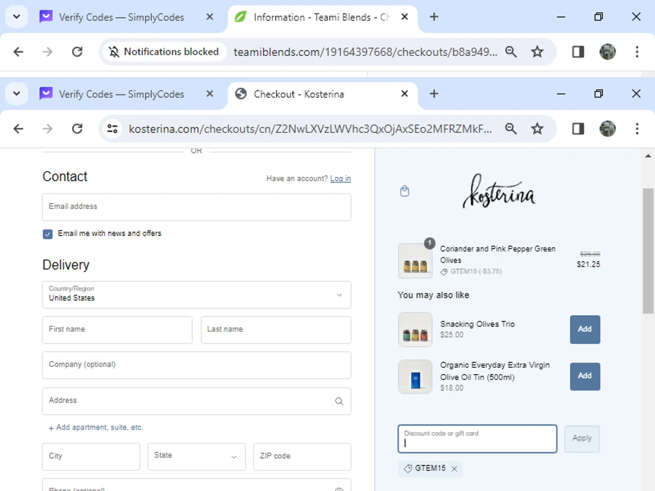Focus the Email address field
This screenshot has width=655, height=491.
point(196,207)
